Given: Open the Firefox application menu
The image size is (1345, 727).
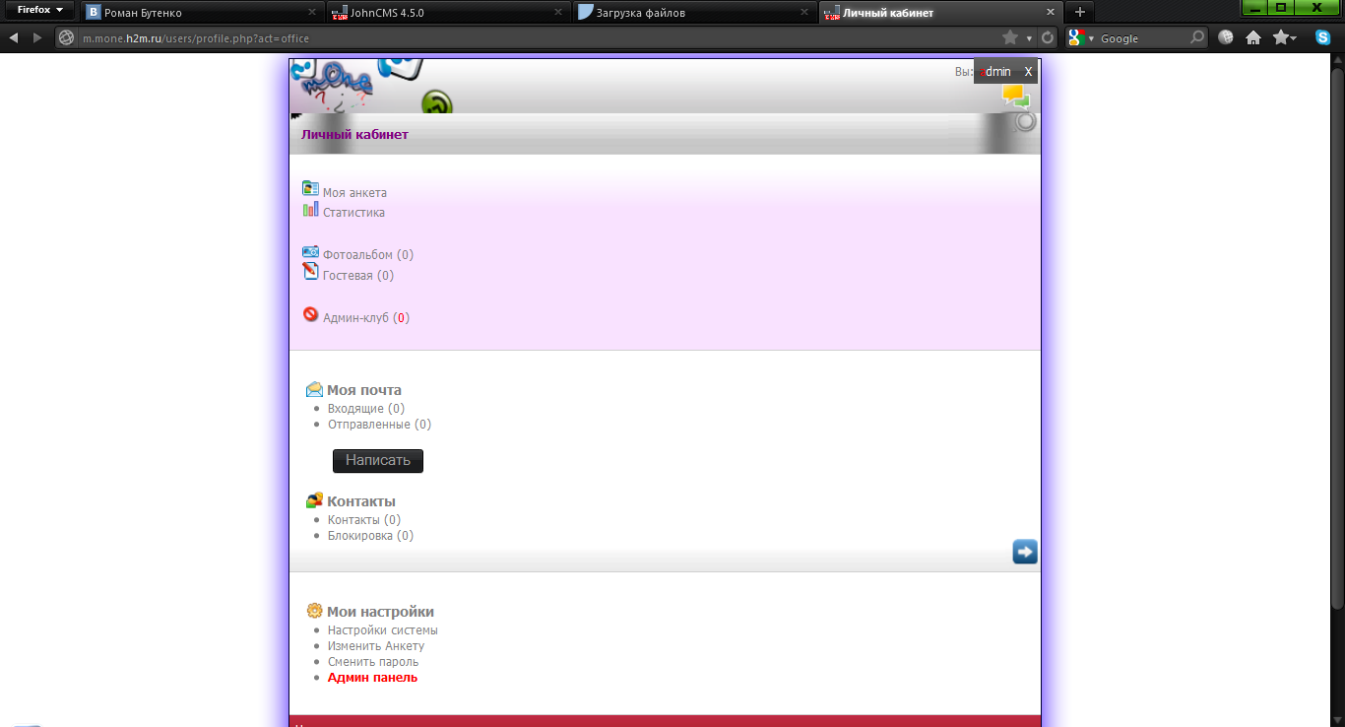Looking at the screenshot, I should pos(39,10).
